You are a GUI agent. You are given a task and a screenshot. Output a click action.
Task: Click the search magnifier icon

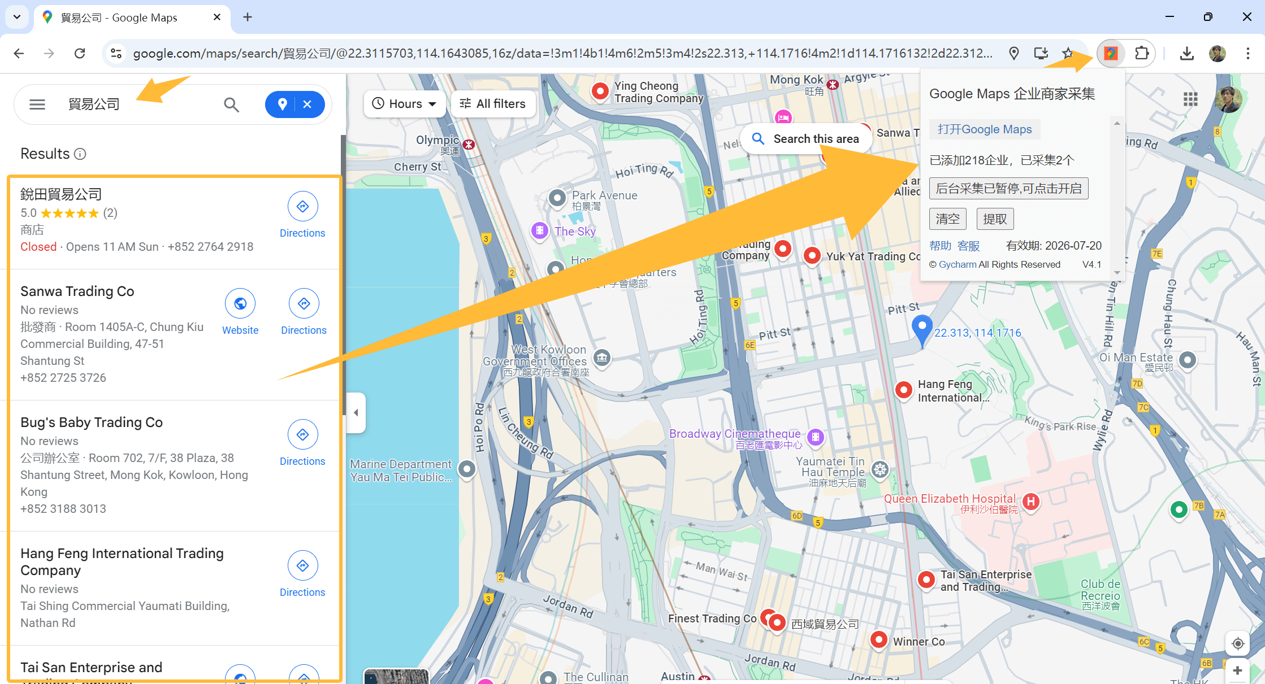coord(231,104)
